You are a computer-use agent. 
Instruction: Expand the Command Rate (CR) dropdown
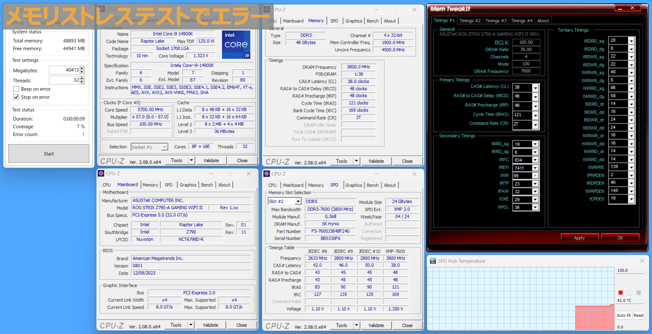tap(536, 124)
